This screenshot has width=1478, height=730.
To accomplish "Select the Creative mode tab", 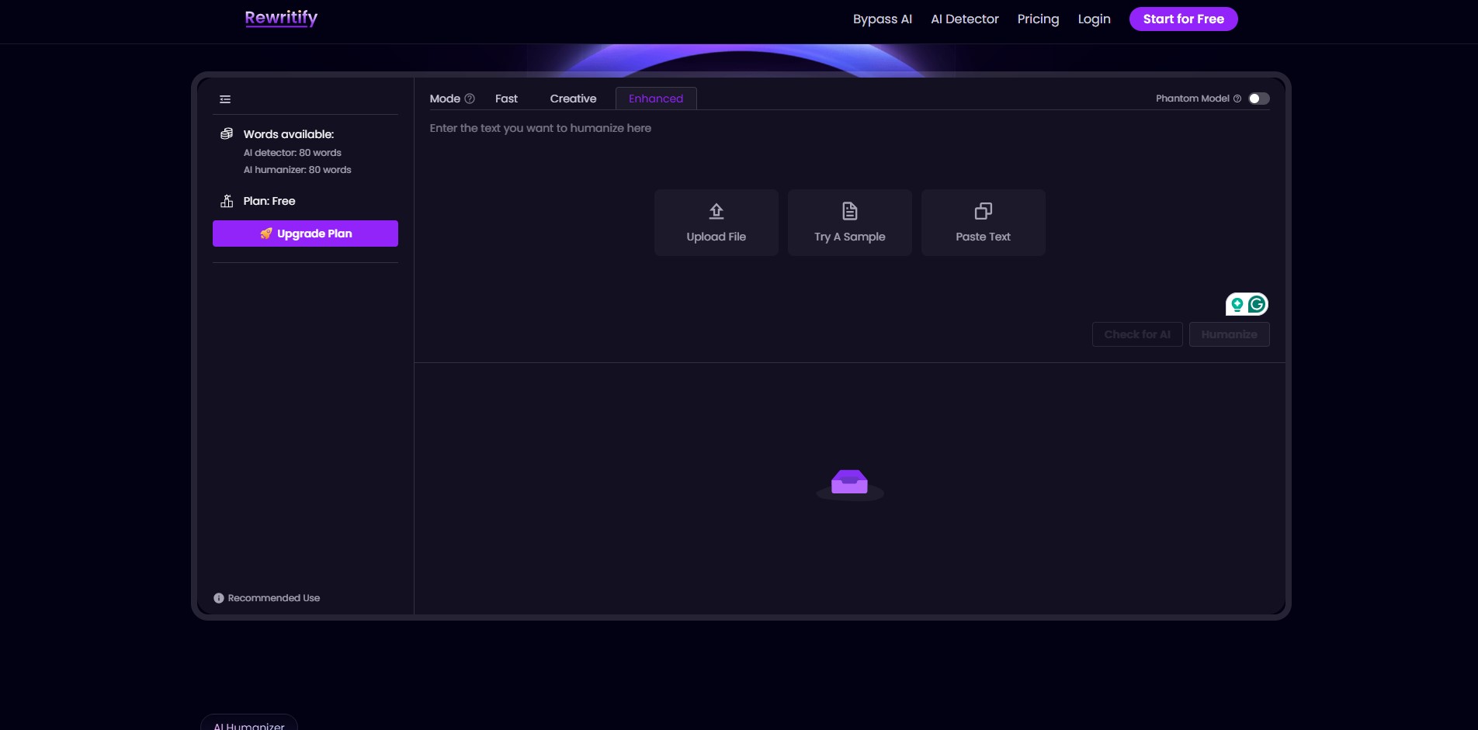I will 573,99.
